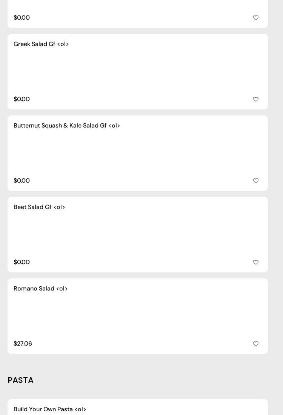The width and height of the screenshot is (283, 415).
Task: Click the $0.00 price on topmost card
Action: pyautogui.click(x=22, y=18)
